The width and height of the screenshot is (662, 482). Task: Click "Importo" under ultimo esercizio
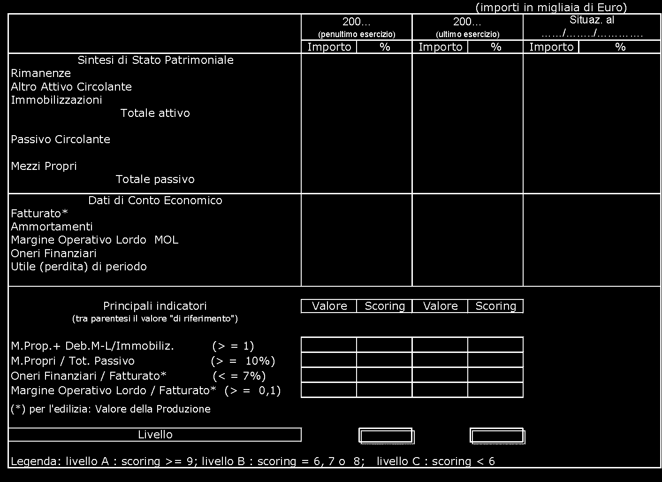pyautogui.click(x=440, y=47)
